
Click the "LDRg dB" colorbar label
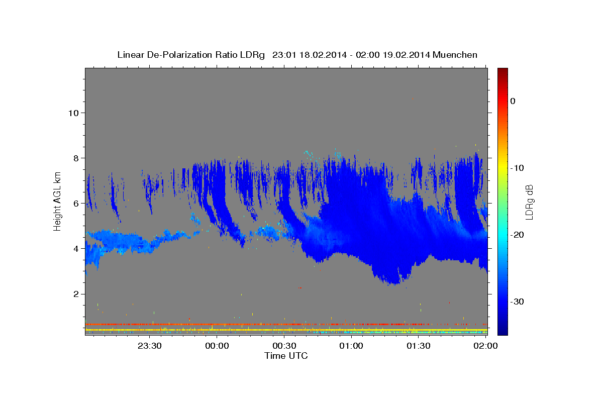point(529,202)
